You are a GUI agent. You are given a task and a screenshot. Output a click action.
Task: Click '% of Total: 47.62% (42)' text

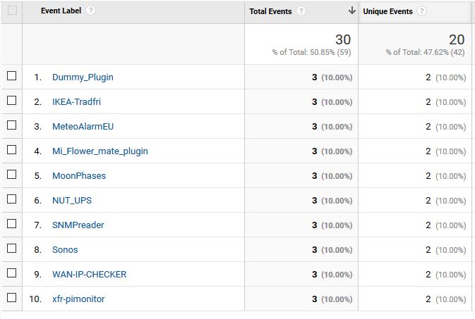coord(425,52)
